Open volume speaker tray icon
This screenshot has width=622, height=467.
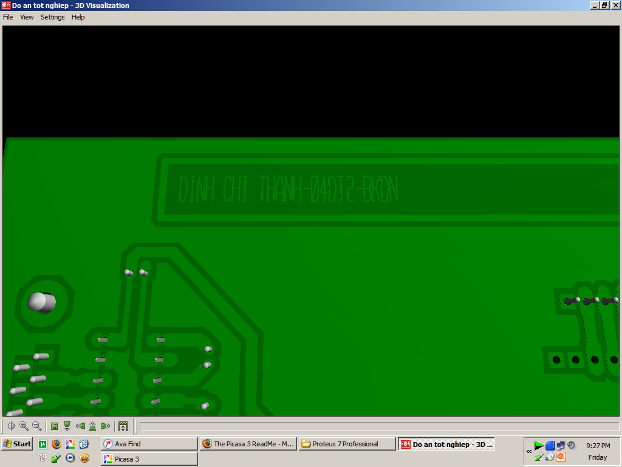click(x=571, y=446)
